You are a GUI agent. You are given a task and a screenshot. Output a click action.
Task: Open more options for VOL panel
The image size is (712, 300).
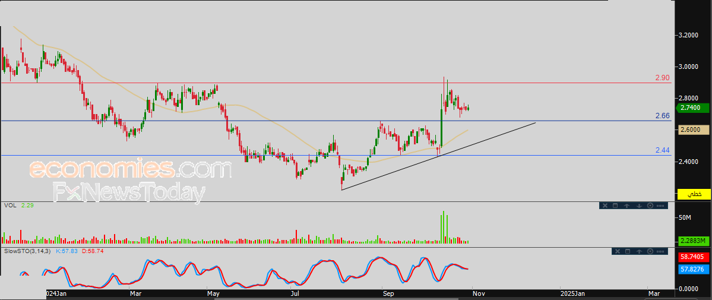tap(660, 206)
